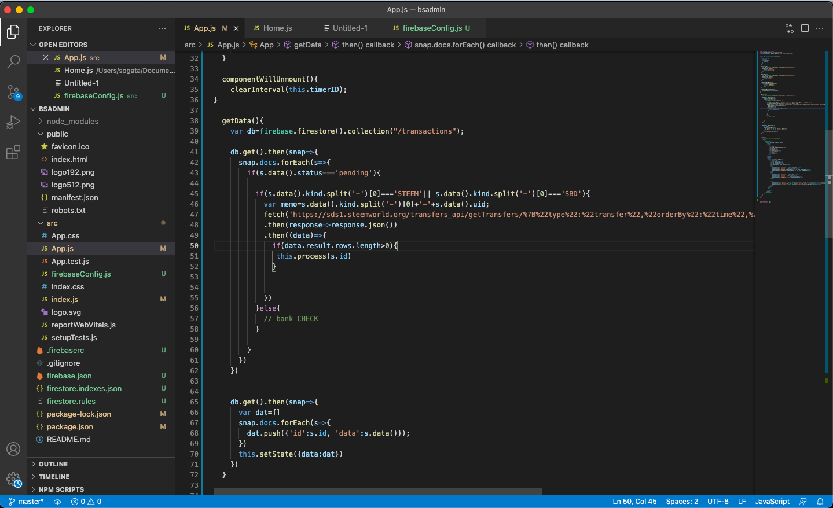This screenshot has width=833, height=508.
Task: Open the Accounts menu icon
Action: [13, 449]
